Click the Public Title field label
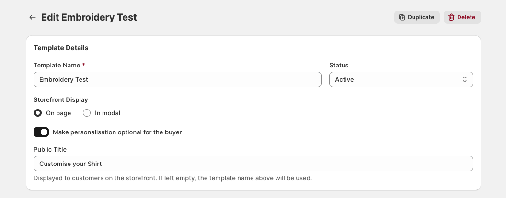The height and width of the screenshot is (198, 506). (x=50, y=149)
